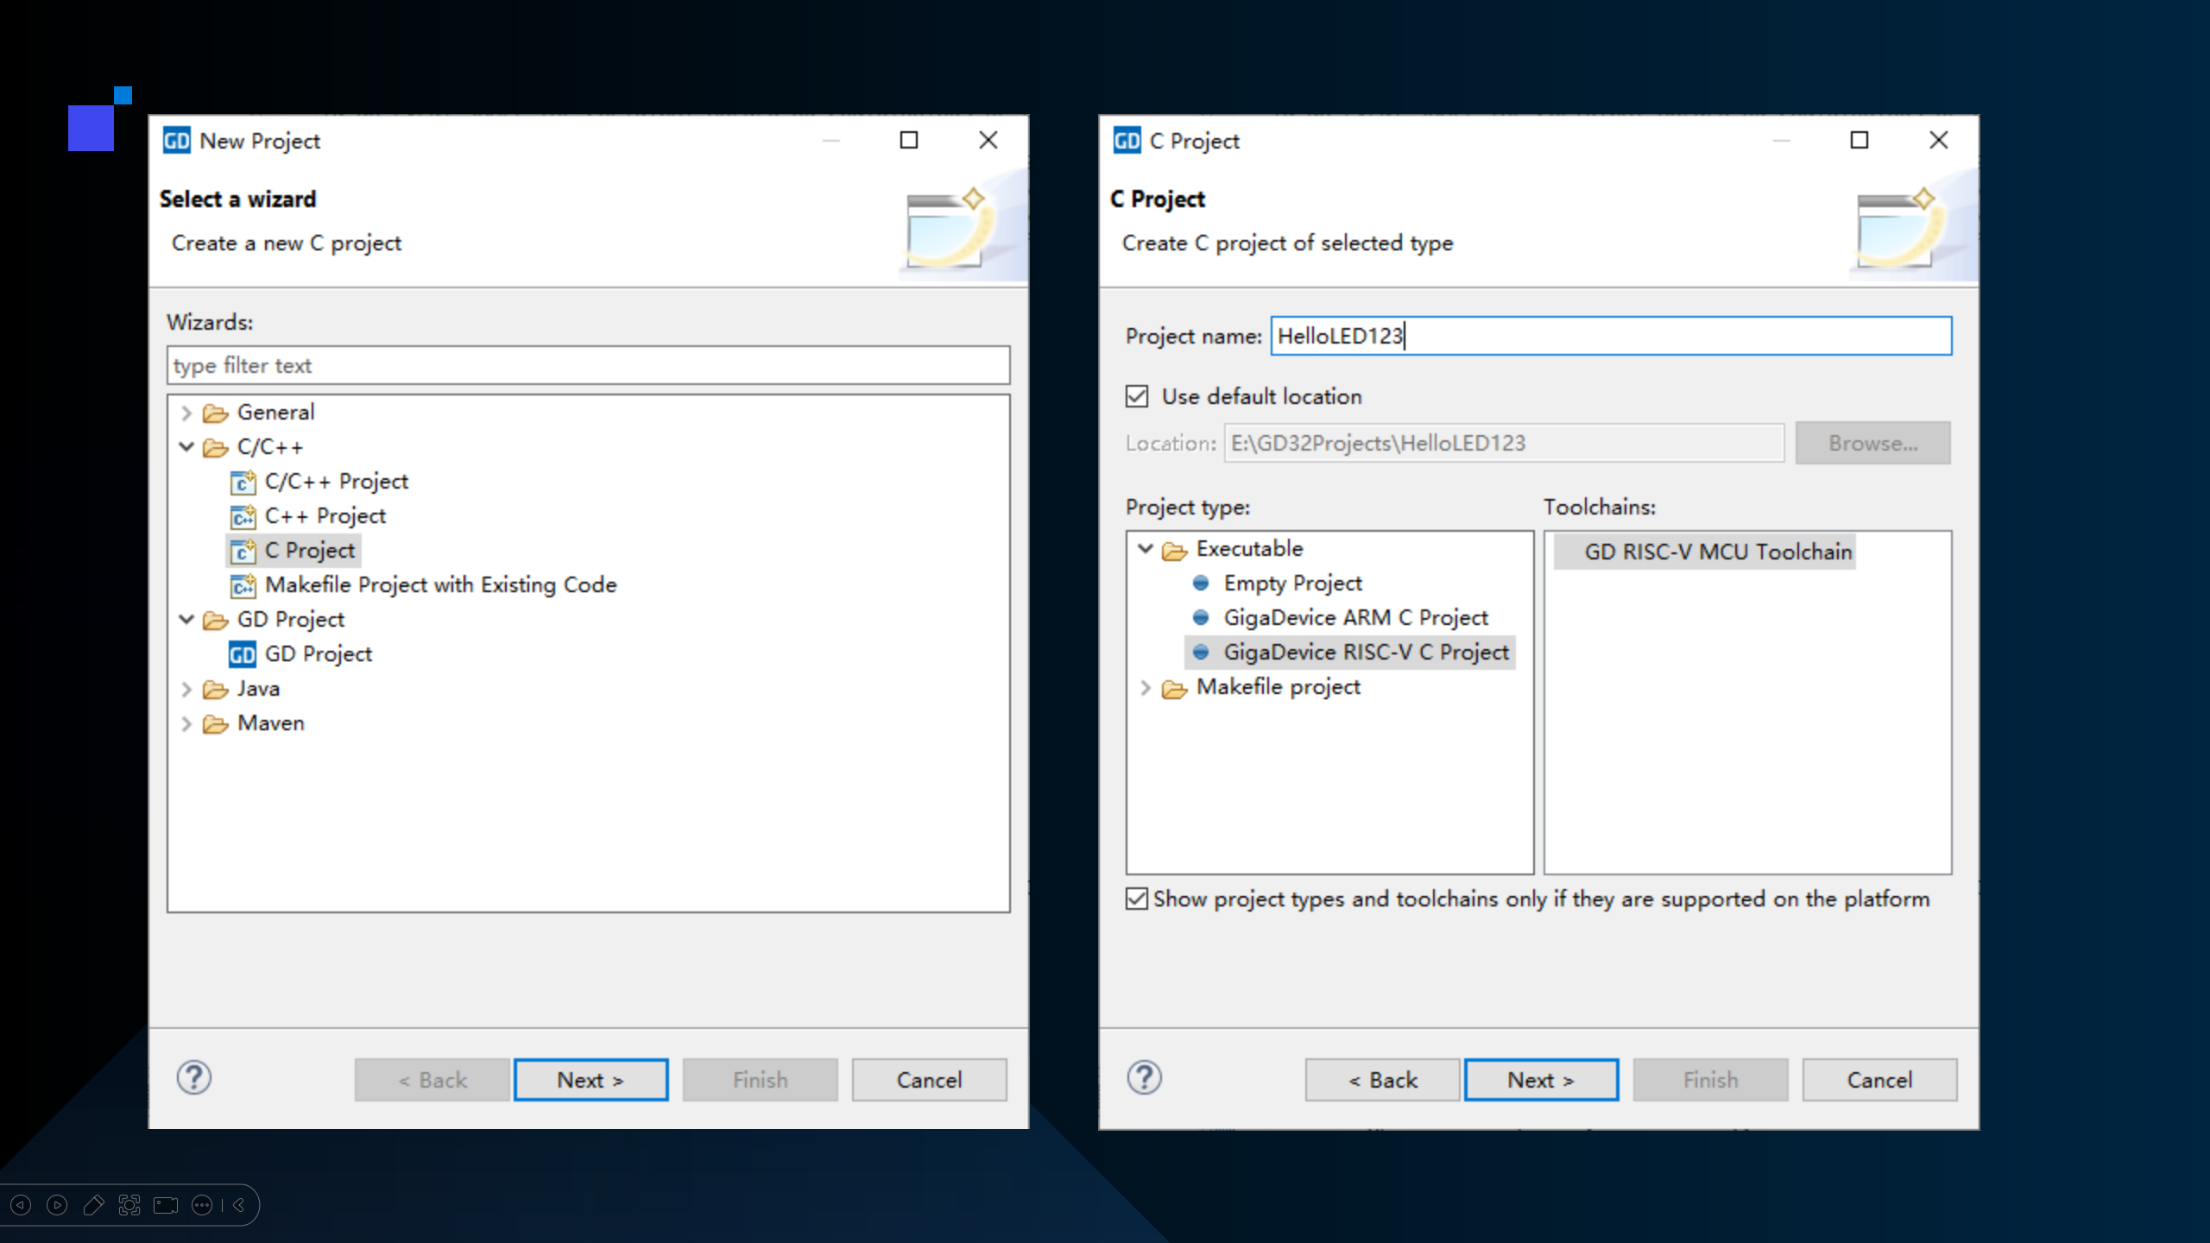Click Cancel in the C Project dialog
The width and height of the screenshot is (2210, 1243).
1879,1080
